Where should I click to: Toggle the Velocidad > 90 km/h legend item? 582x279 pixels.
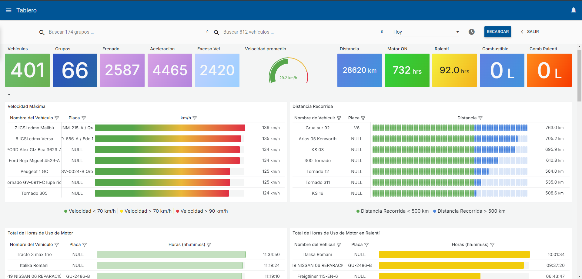202,211
